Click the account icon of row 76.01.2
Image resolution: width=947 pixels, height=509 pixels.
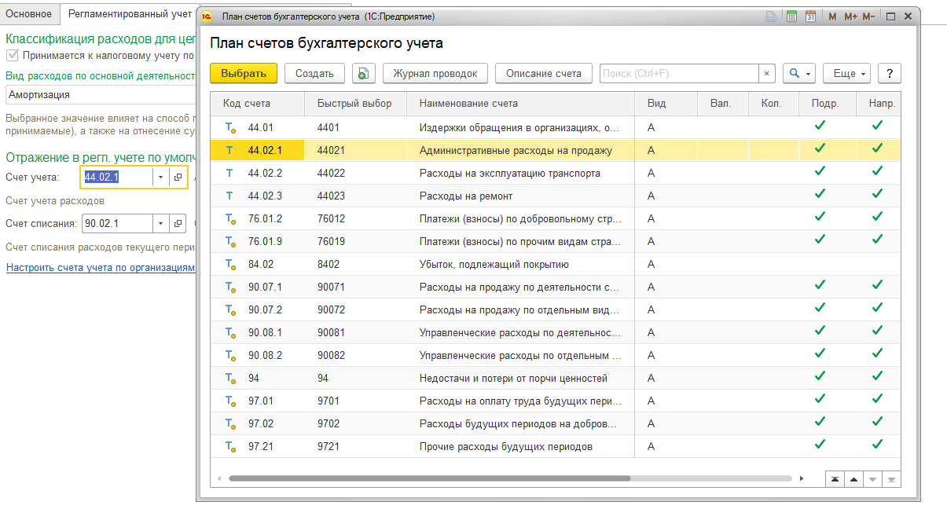coord(230,218)
